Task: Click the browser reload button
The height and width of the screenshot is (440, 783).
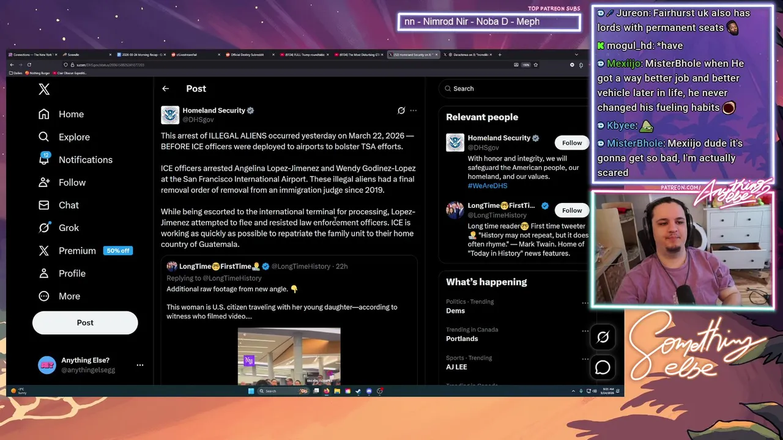Action: click(x=29, y=65)
